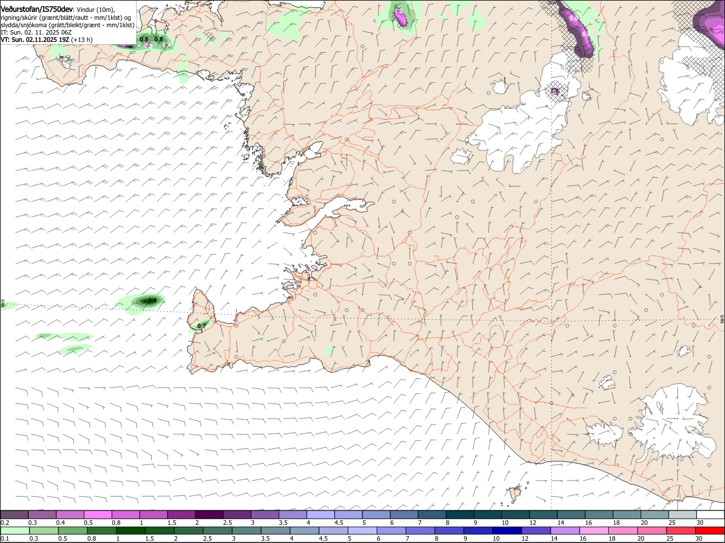This screenshot has height=543, width=725.
Task: Click the pink lower legend swatch starting at 18
Action: coord(624,531)
